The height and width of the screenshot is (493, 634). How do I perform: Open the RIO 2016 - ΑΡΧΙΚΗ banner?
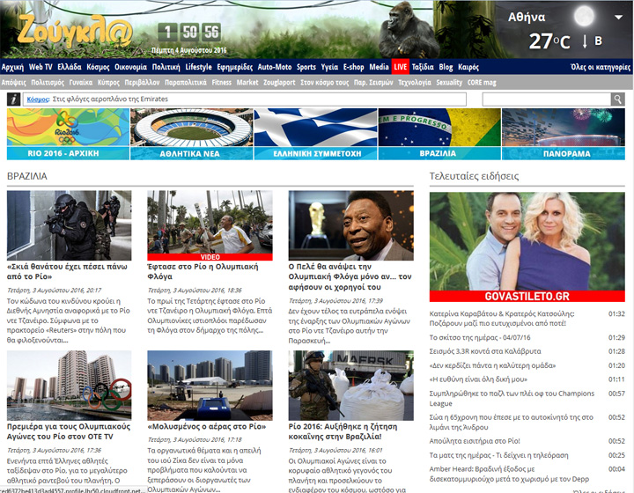[x=66, y=134]
